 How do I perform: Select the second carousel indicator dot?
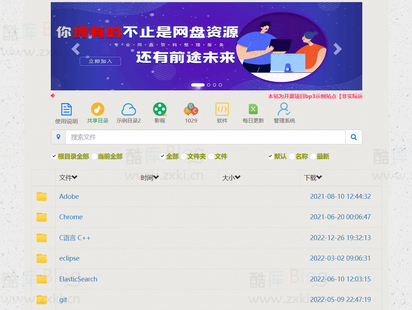point(208,85)
